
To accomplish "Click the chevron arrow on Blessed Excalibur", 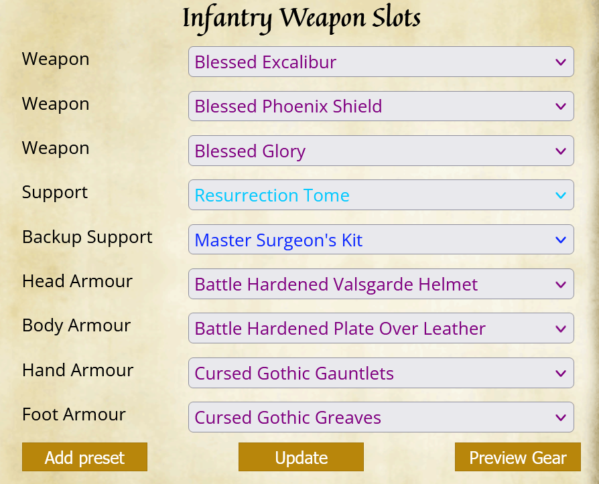I will click(x=560, y=62).
